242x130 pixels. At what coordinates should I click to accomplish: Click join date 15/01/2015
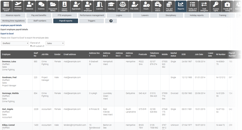click(x=200, y=109)
